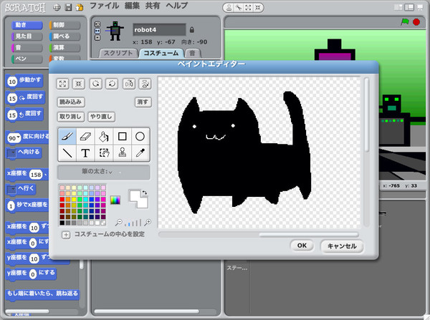
Task: Click the green flag to start
Action: tap(403, 22)
